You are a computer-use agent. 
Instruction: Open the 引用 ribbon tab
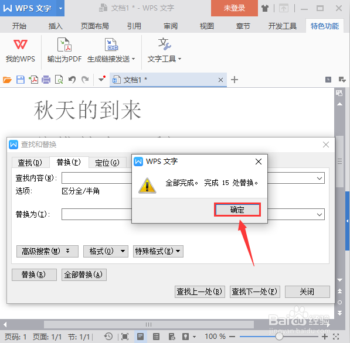134,26
